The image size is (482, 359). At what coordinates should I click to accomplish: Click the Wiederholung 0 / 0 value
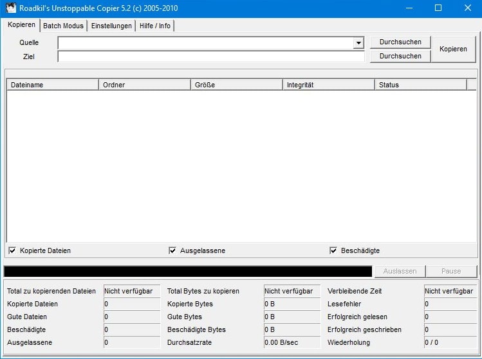pyautogui.click(x=450, y=342)
